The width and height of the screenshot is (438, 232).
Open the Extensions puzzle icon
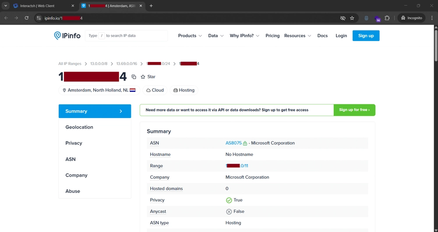387,18
